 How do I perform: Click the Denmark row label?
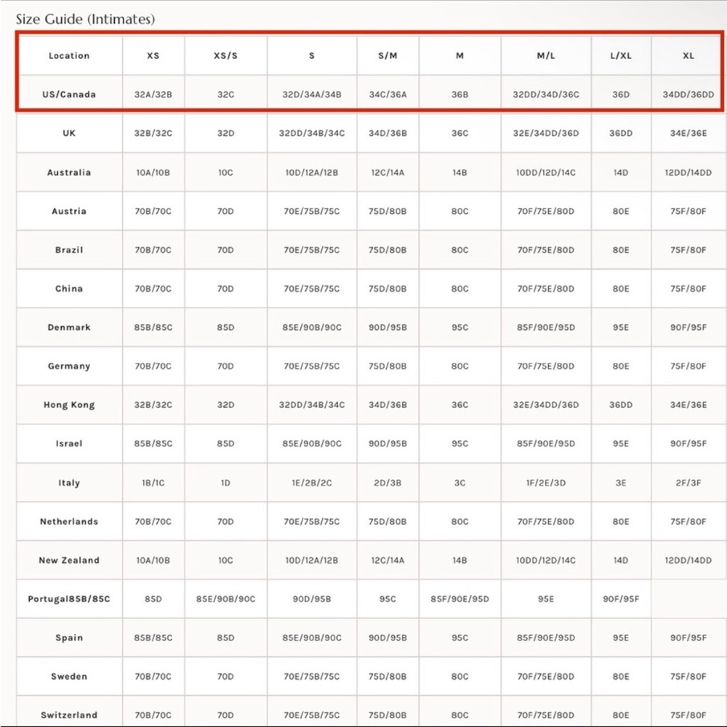69,327
